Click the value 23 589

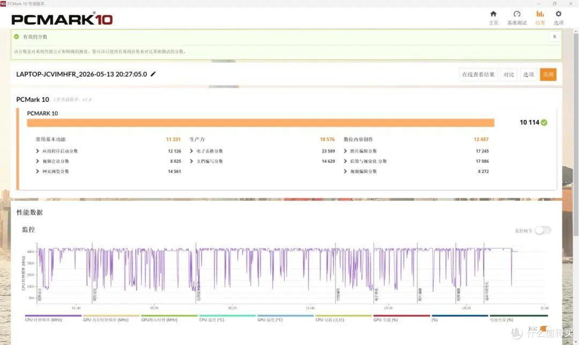click(x=328, y=151)
